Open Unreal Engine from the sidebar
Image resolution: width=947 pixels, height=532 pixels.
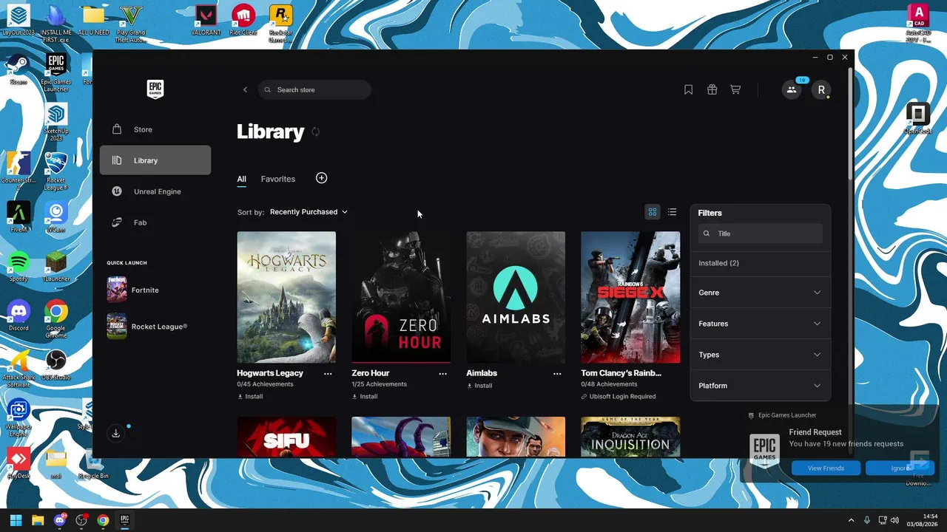155,191
